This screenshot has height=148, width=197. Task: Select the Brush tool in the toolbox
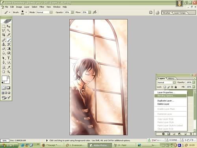[9, 40]
